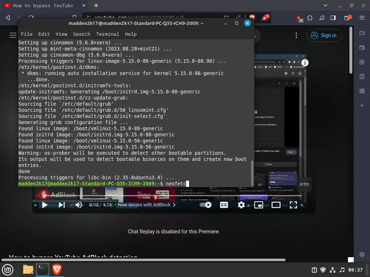Open sidebar wallet icon
Viewport: 370px width, 277px height.
click(x=362, y=48)
